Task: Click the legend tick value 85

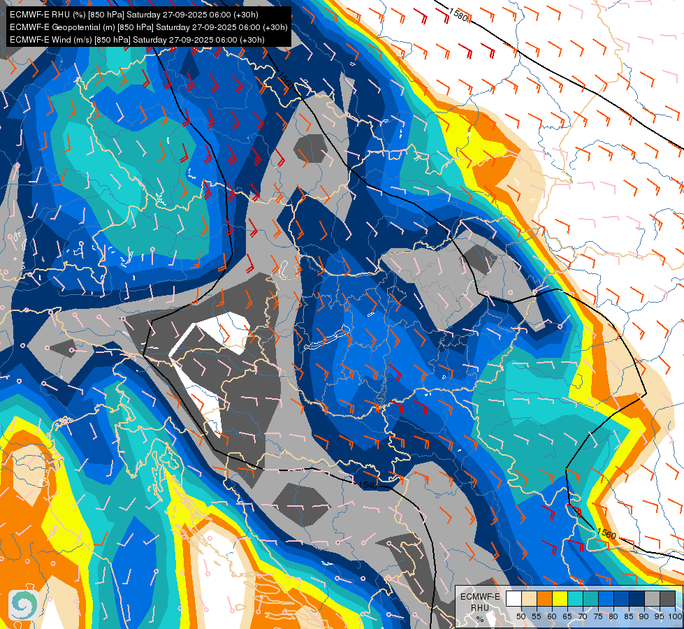Action: tap(629, 617)
